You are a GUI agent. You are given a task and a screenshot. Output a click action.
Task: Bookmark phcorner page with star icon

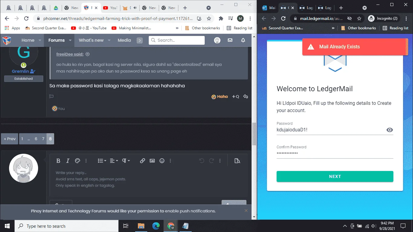point(209,18)
